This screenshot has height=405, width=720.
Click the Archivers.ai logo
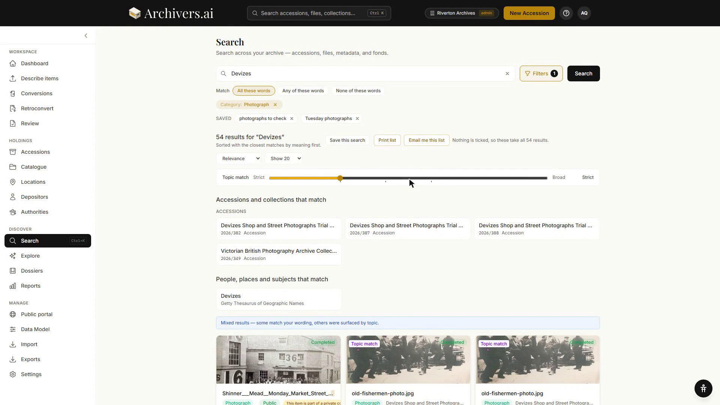[171, 13]
